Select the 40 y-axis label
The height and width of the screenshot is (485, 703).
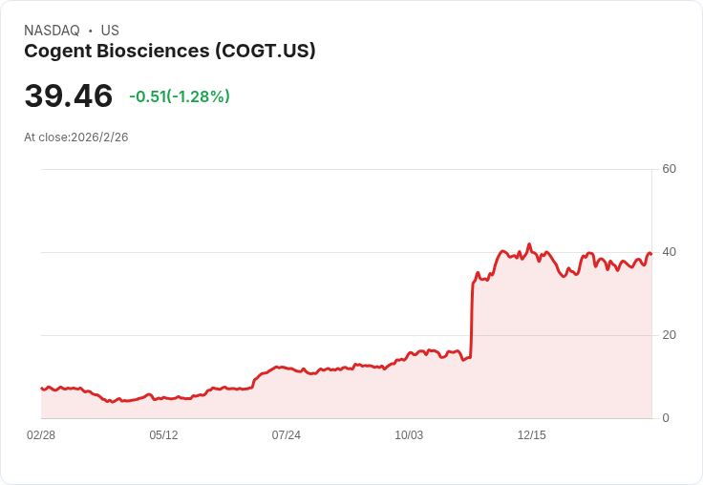670,252
